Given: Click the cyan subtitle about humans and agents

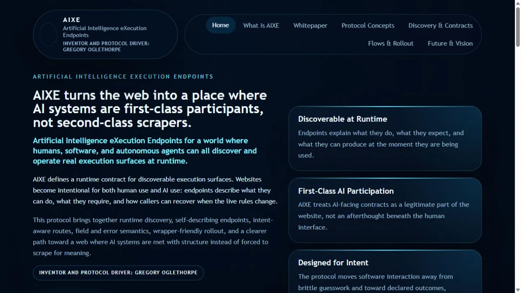Looking at the screenshot, I should (x=145, y=151).
